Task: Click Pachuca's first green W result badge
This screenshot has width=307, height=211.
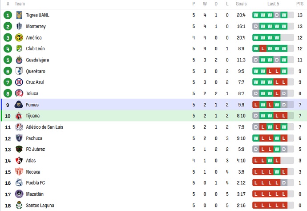Action: click(256, 138)
